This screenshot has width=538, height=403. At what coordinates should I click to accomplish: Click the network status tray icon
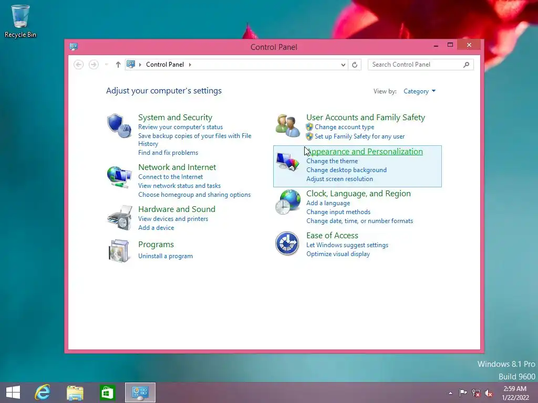coord(476,393)
